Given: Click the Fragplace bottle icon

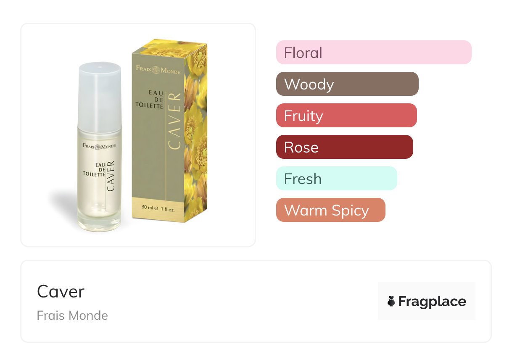Looking at the screenshot, I should click(391, 301).
